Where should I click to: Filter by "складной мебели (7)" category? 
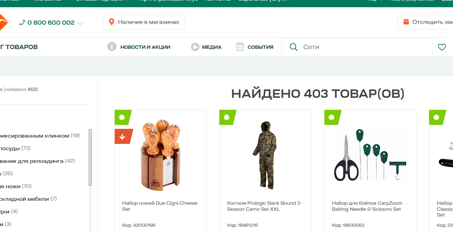click(28, 199)
